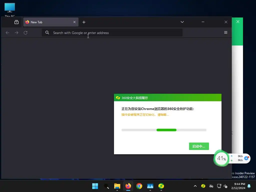Click the installation progress bar
Screen dimensions: 256x192
tap(164, 130)
